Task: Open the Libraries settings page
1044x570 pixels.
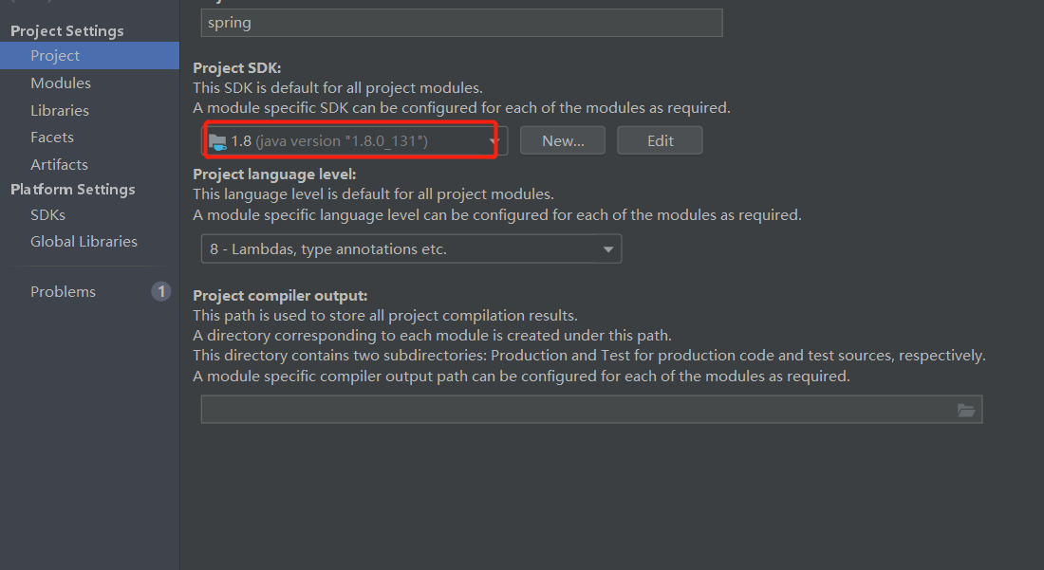Action: point(59,110)
